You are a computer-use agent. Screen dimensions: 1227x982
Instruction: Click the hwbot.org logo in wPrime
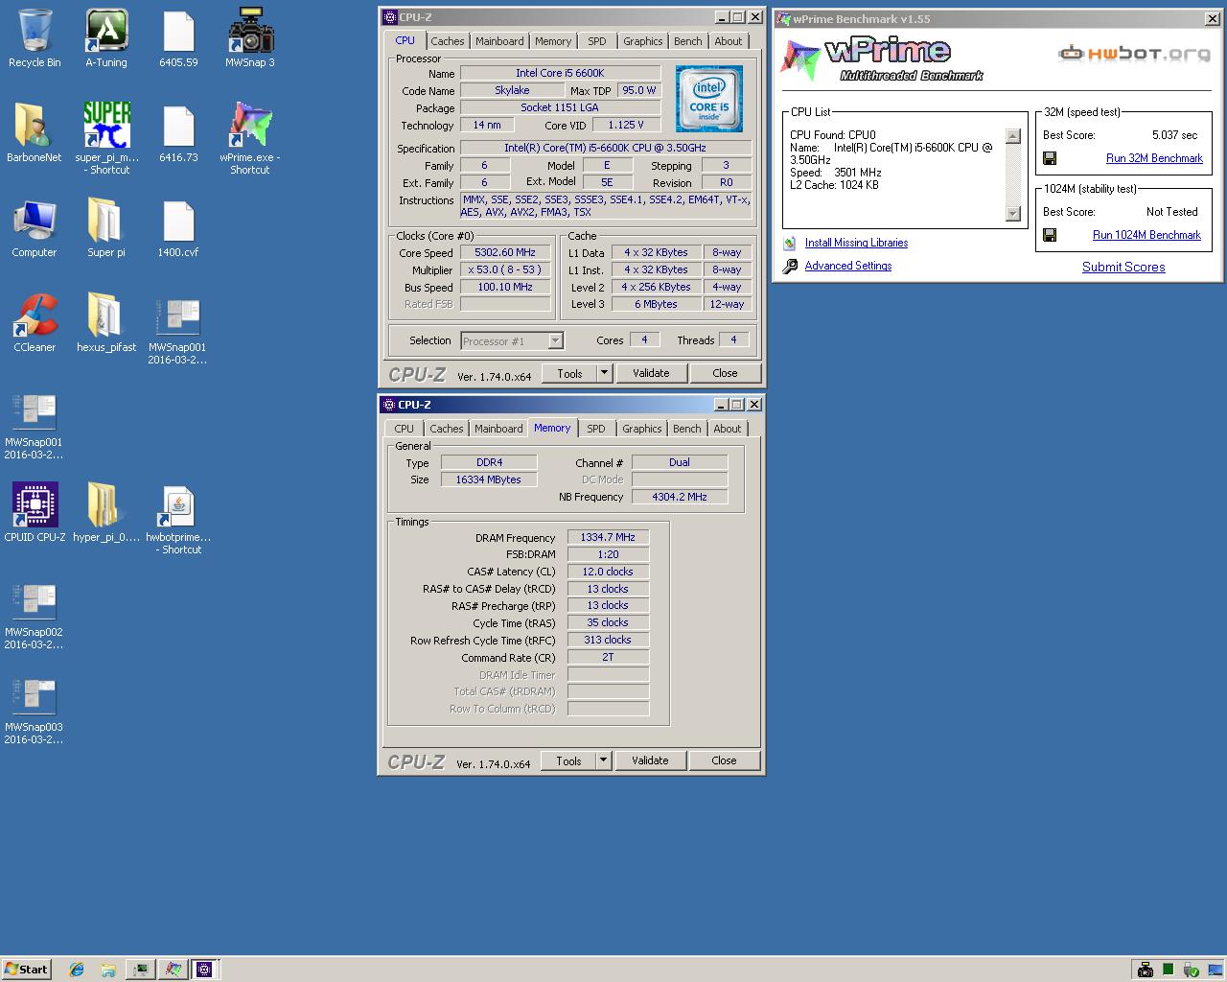coord(1134,54)
